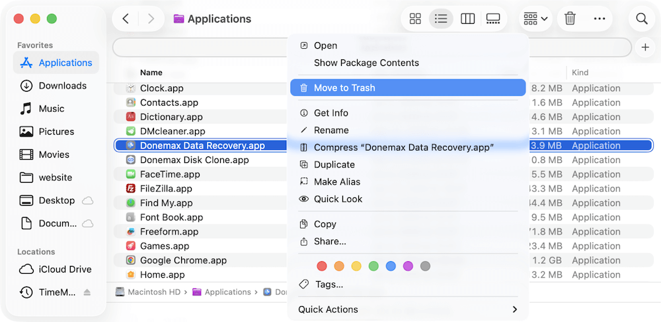The image size is (661, 322).
Task: Choose Tags... from the context menu
Action: 408,284
